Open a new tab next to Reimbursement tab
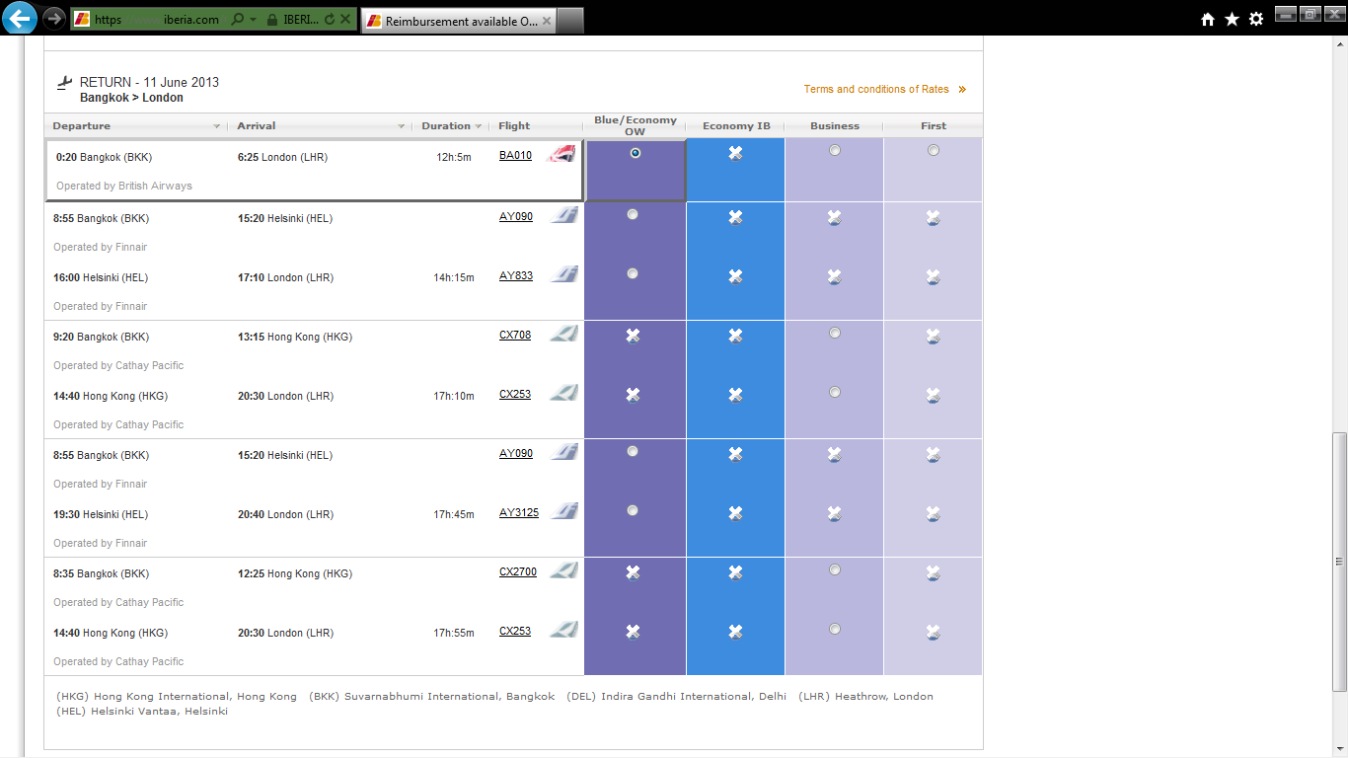 click(x=570, y=20)
